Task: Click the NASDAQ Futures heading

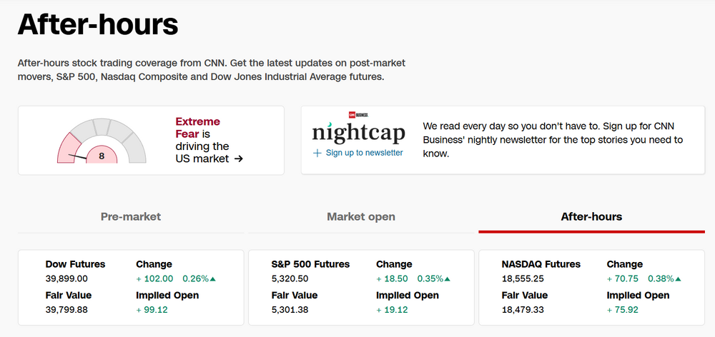Action: click(541, 264)
